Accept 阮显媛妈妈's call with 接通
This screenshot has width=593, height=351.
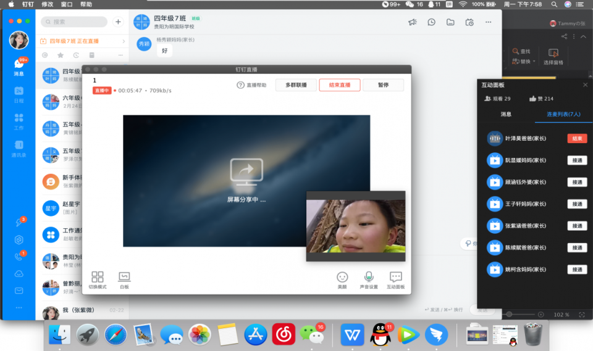576,160
